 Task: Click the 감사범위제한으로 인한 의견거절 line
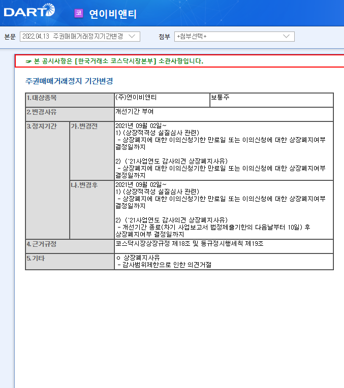pos(165,265)
